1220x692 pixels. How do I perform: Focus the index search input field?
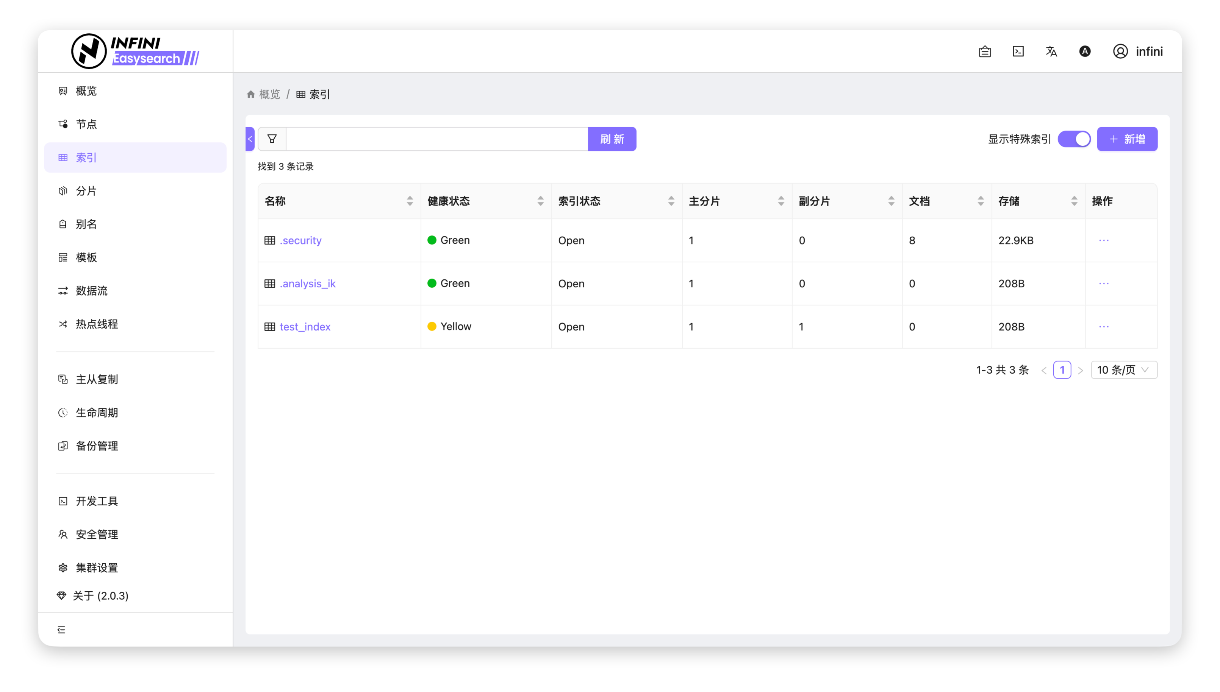(x=436, y=139)
